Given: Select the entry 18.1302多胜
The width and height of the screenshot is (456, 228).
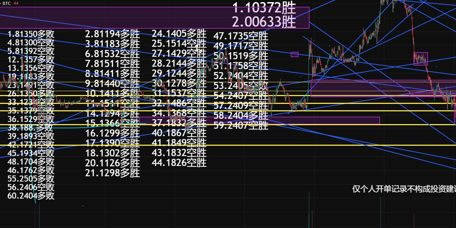Looking at the screenshot, I should pos(112,153).
